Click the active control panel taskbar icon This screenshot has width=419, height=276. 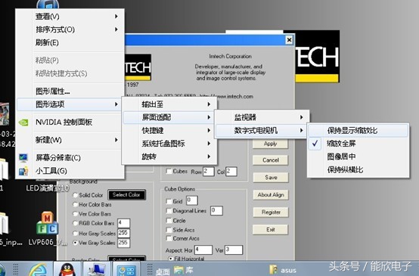(x=126, y=269)
